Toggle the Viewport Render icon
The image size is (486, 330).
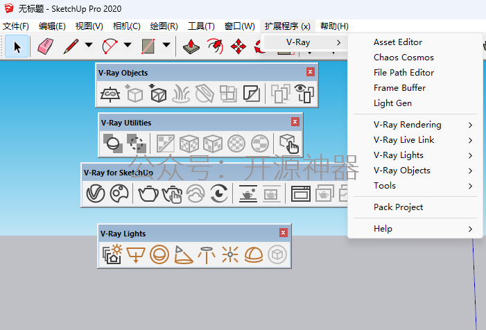click(x=248, y=193)
